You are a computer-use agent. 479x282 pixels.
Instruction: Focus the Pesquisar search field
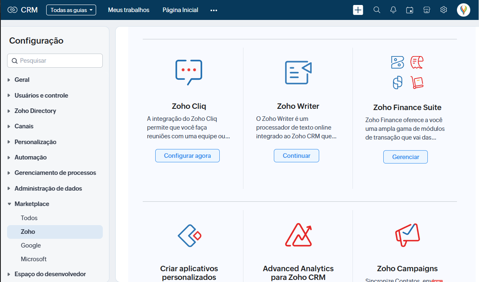(55, 61)
